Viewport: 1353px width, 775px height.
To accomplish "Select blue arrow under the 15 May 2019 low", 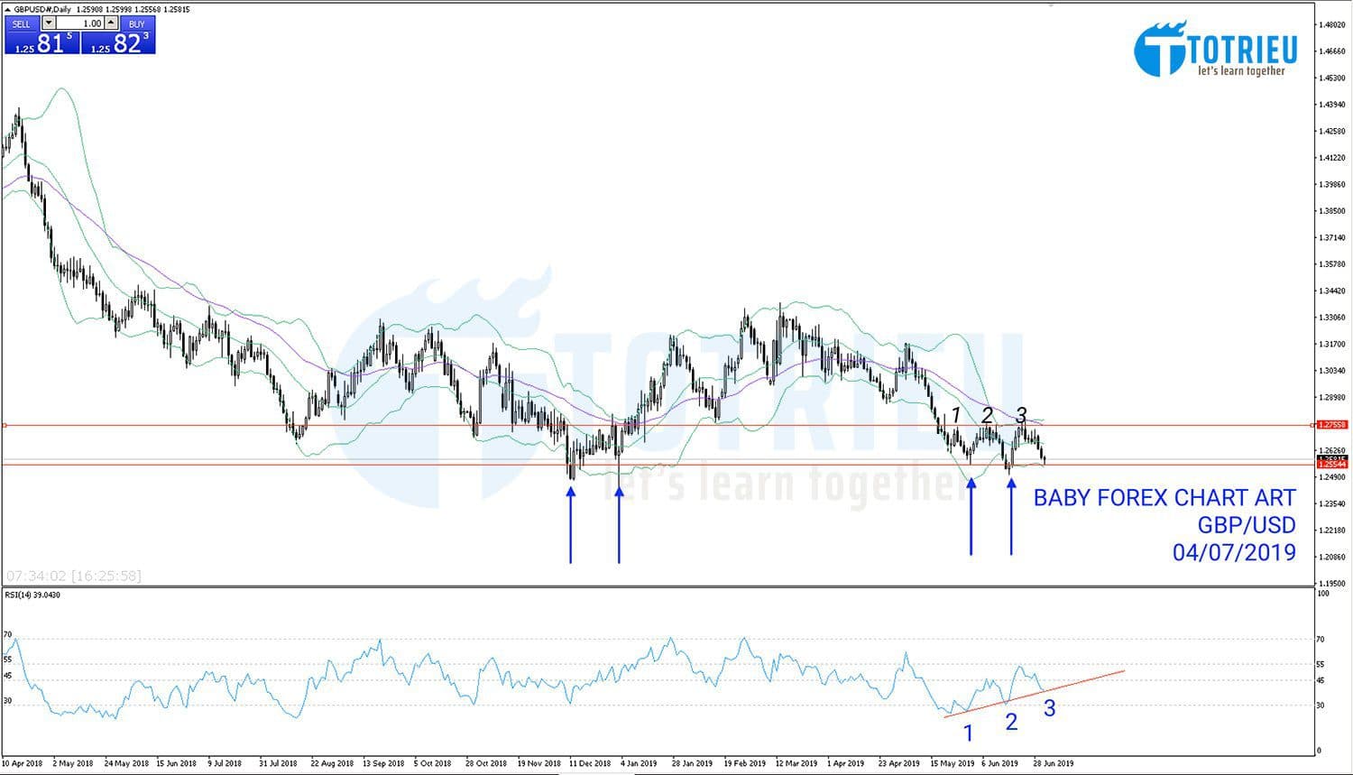I will pos(971,519).
